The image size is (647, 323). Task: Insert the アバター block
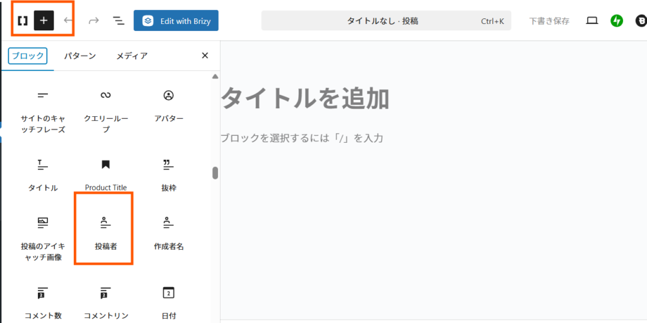169,105
